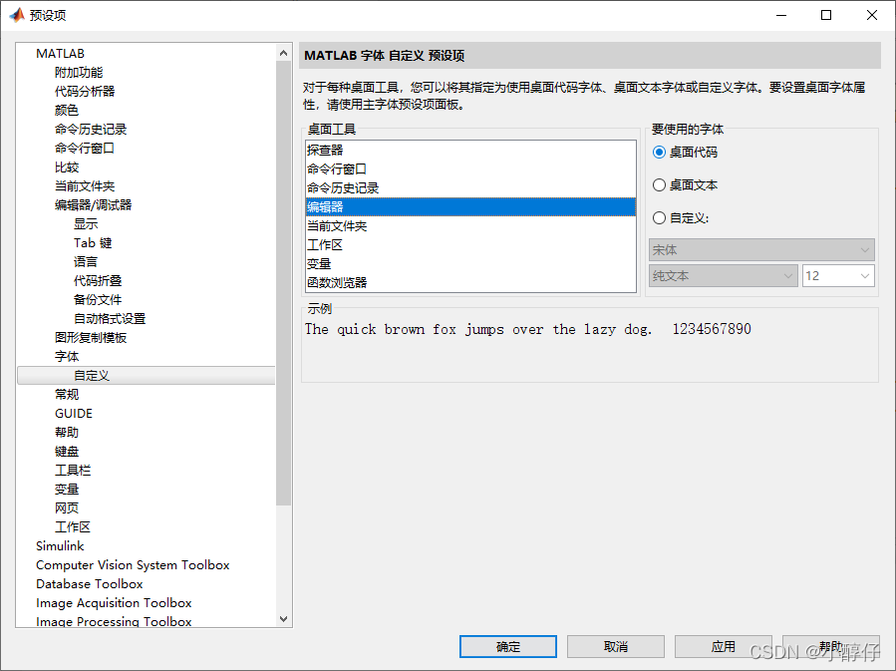Select Computer Vision System Toolbox node
The width and height of the screenshot is (896, 671).
[x=133, y=564]
